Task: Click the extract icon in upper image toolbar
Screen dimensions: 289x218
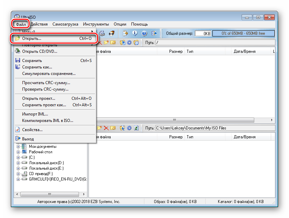Action: tap(123, 43)
